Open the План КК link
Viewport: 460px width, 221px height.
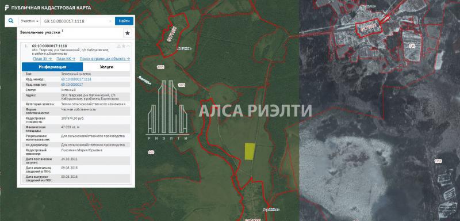[66, 59]
